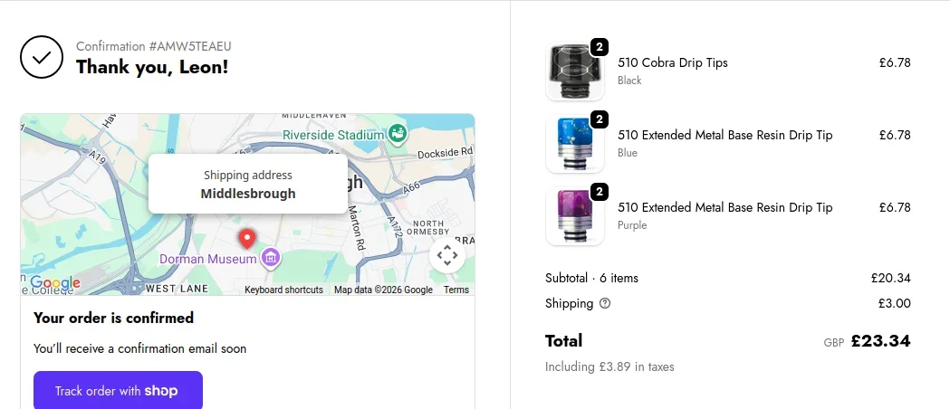Open the map Terms link
This screenshot has width=950, height=409.
456,290
